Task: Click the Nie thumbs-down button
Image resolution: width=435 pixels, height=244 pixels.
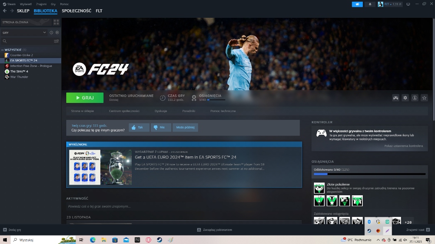Action: (161, 127)
